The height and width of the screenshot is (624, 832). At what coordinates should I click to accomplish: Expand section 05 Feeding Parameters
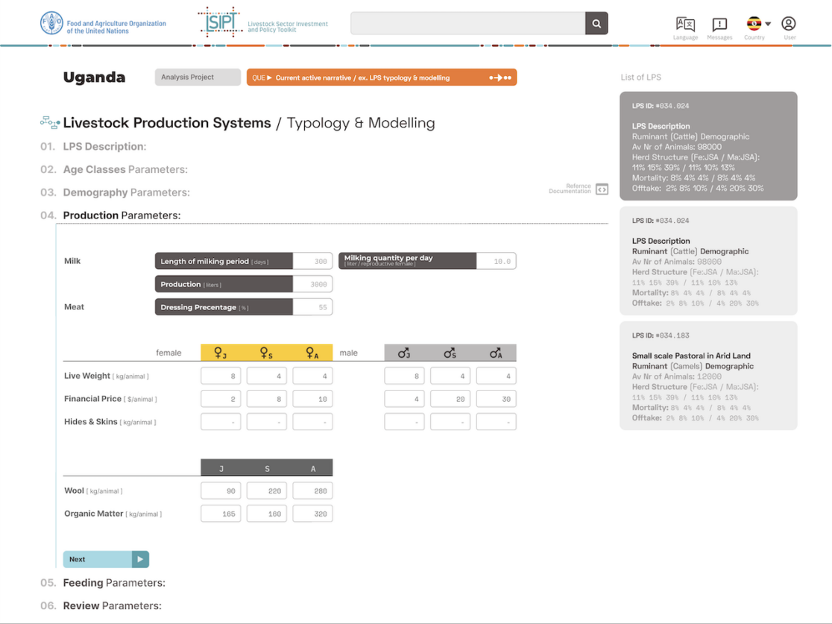(113, 583)
